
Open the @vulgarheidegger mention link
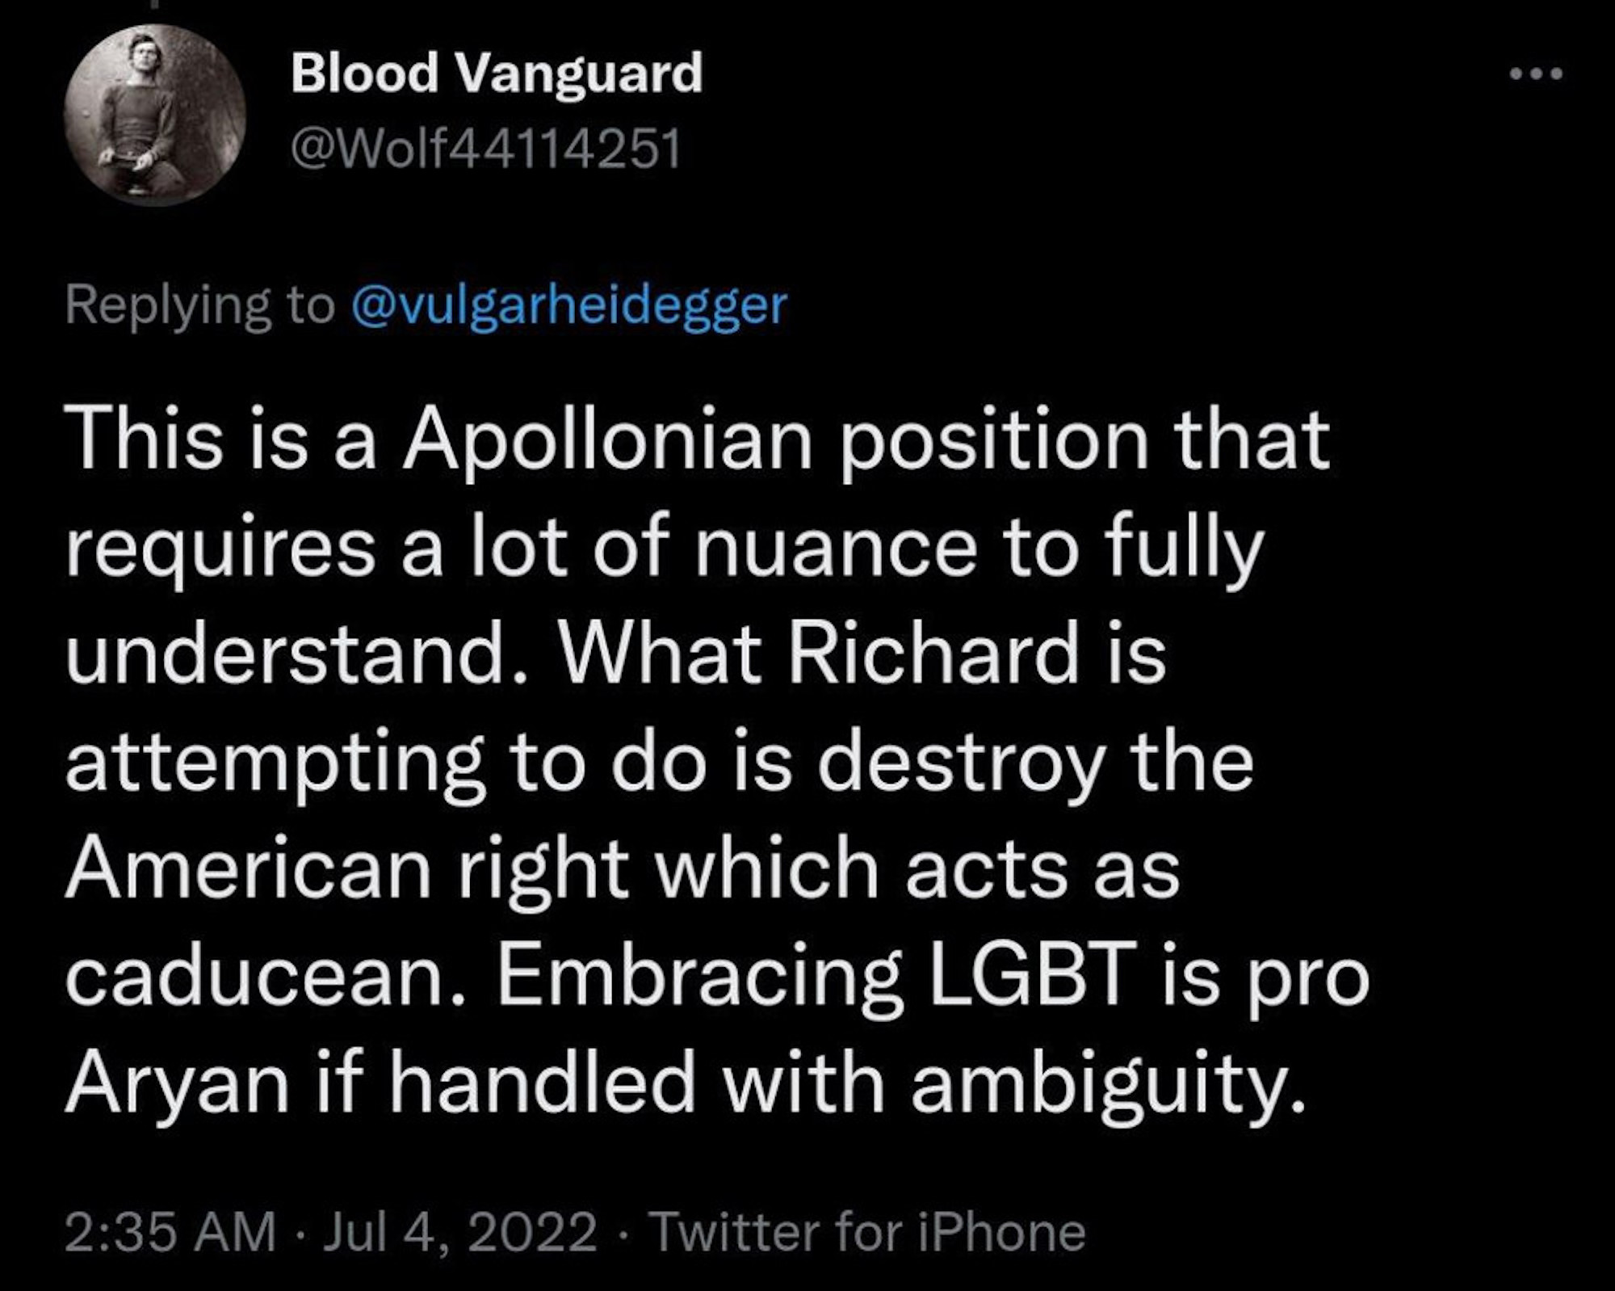(x=569, y=305)
